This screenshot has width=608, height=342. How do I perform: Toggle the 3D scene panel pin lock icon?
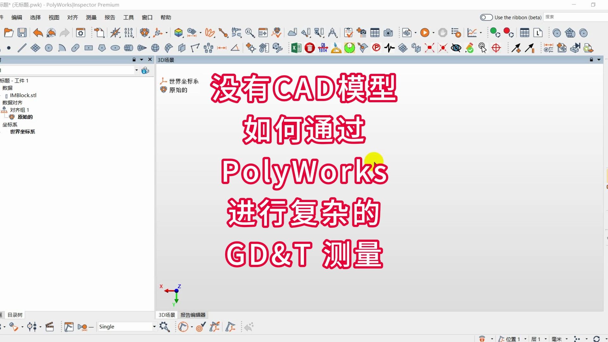(591, 60)
